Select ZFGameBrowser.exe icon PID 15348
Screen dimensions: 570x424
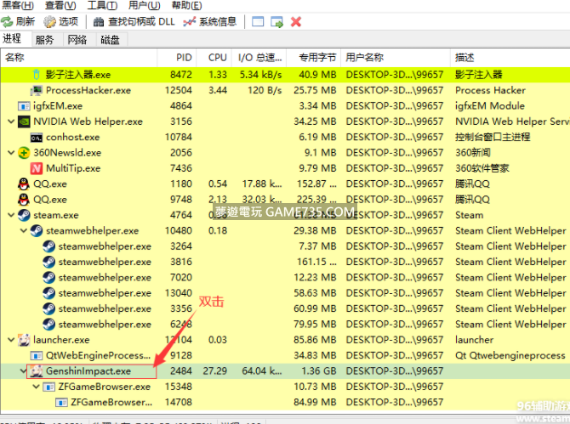tap(48, 387)
